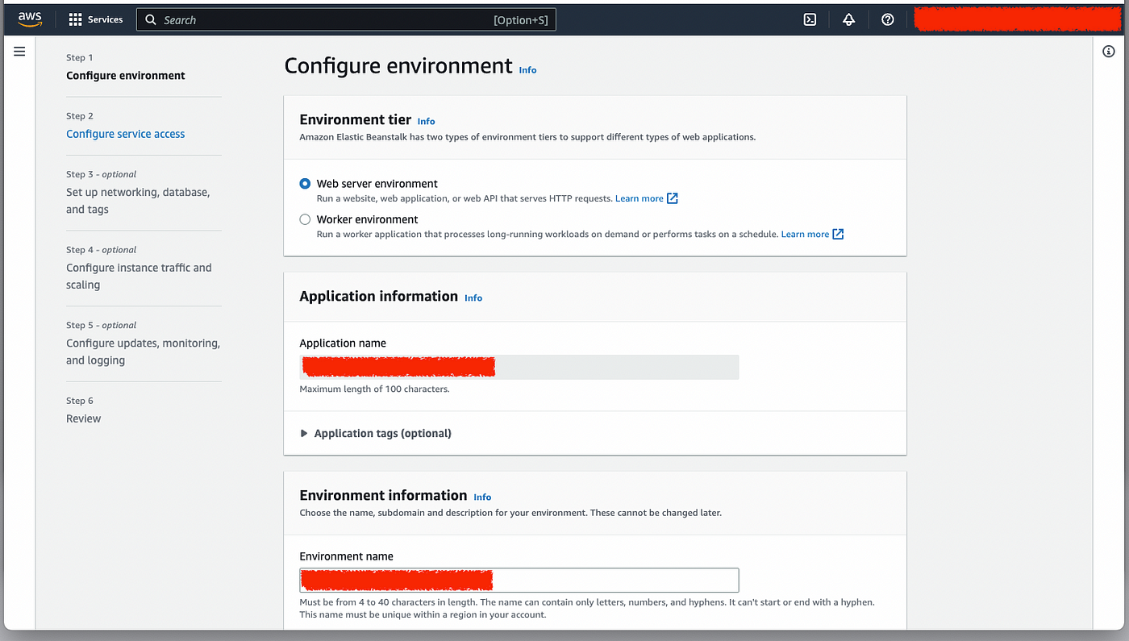The height and width of the screenshot is (641, 1129).
Task: Open the info panel icon on right edge
Action: 1108,51
